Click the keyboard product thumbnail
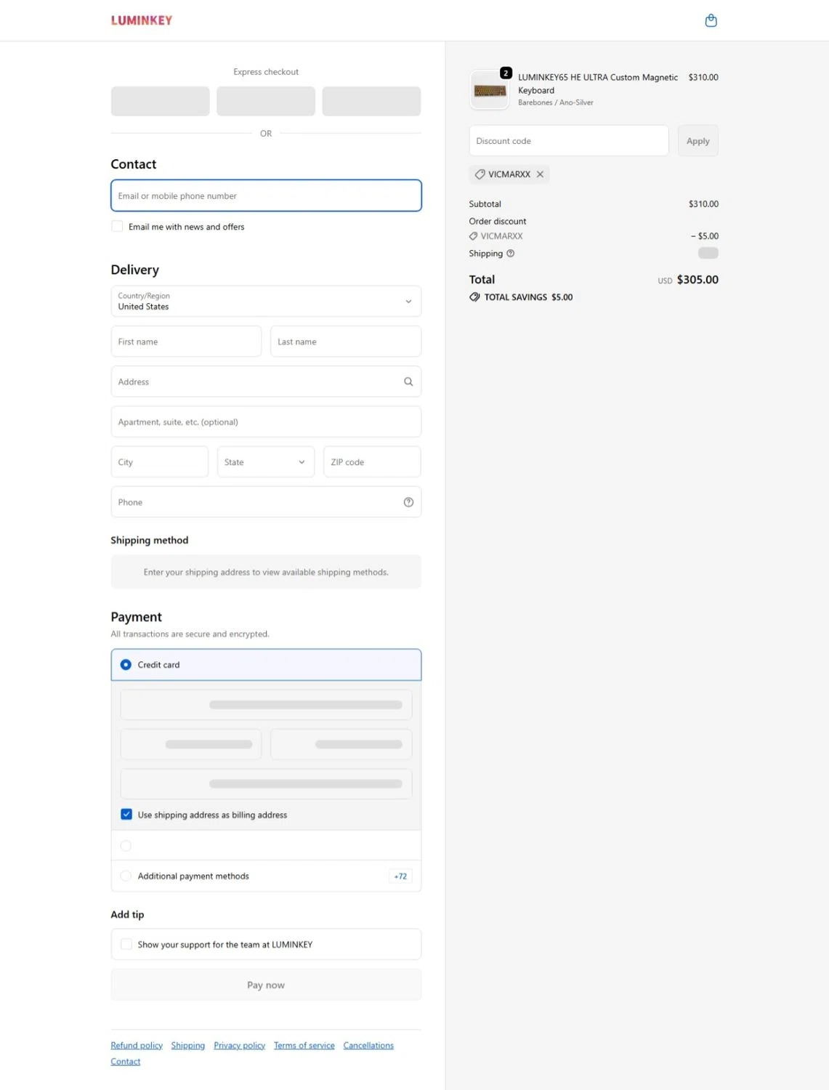 (490, 90)
